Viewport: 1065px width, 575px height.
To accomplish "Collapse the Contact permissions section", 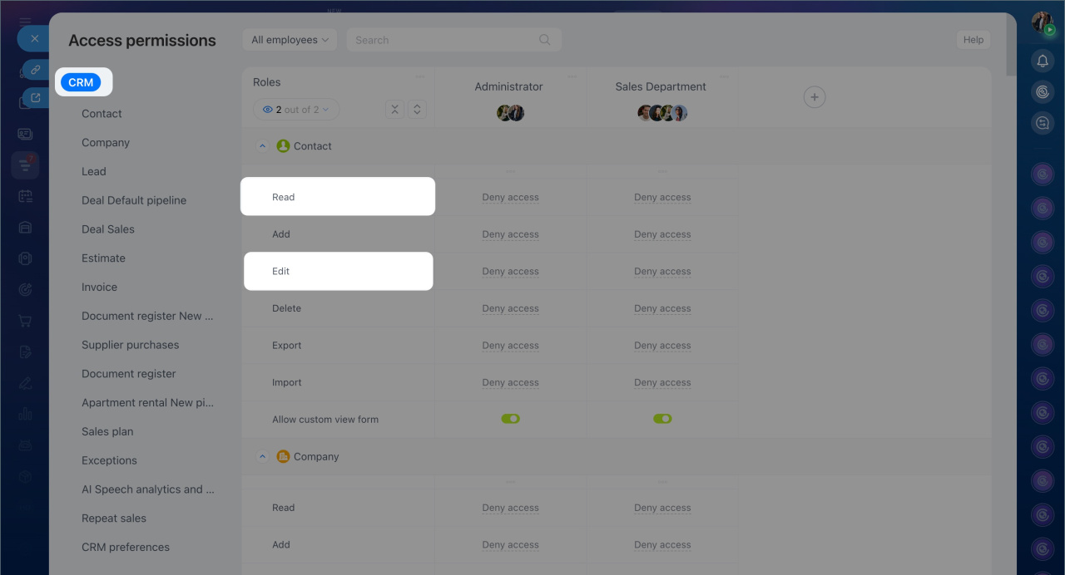I will [x=262, y=146].
